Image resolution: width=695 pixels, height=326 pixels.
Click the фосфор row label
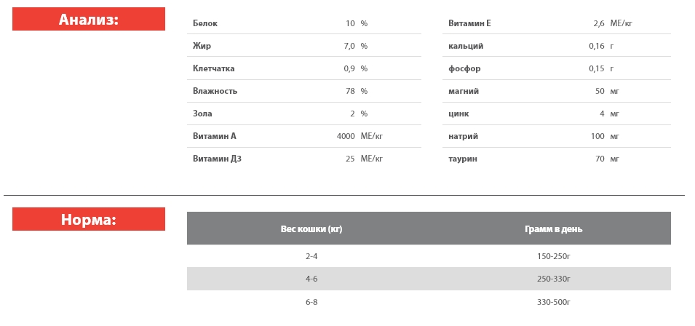click(x=464, y=68)
